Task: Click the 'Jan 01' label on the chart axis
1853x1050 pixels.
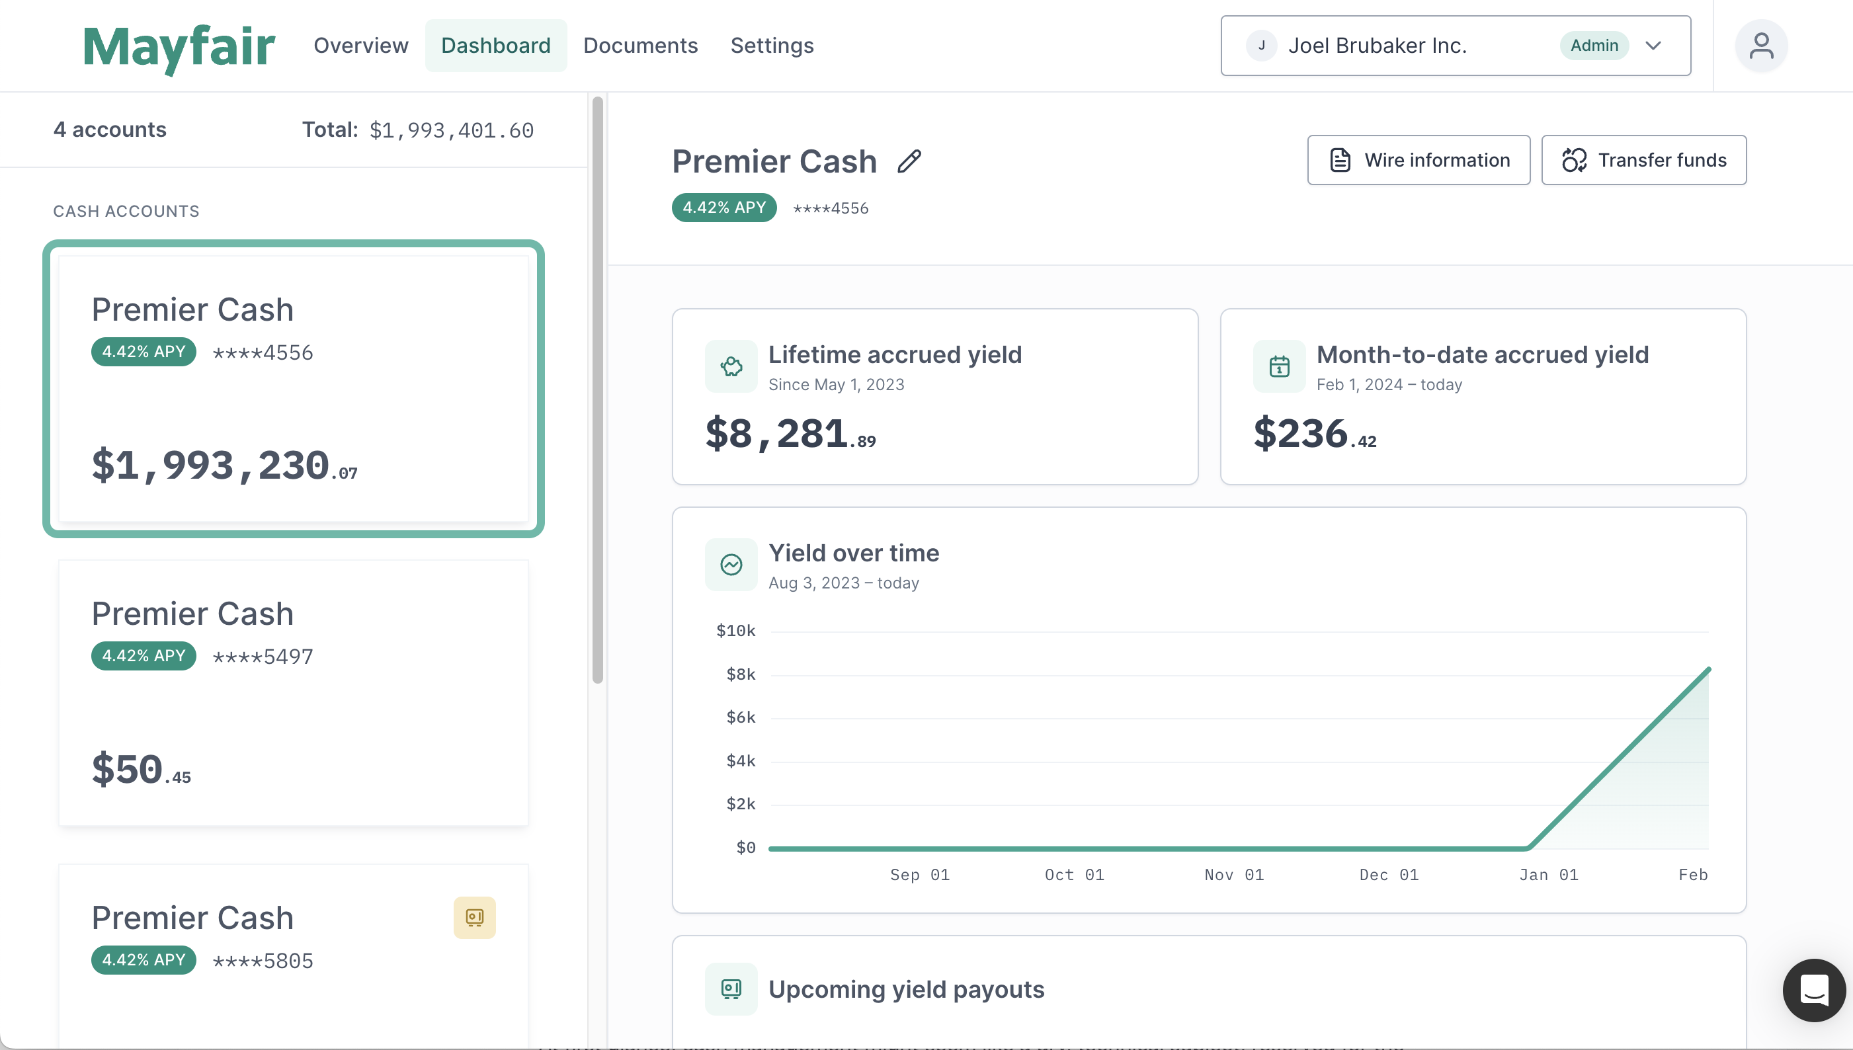Action: pos(1549,875)
